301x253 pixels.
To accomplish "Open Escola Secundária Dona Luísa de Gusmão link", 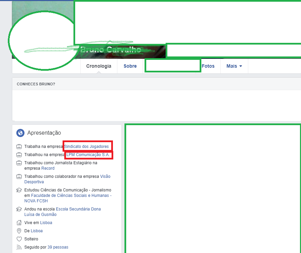I will point(63,212).
